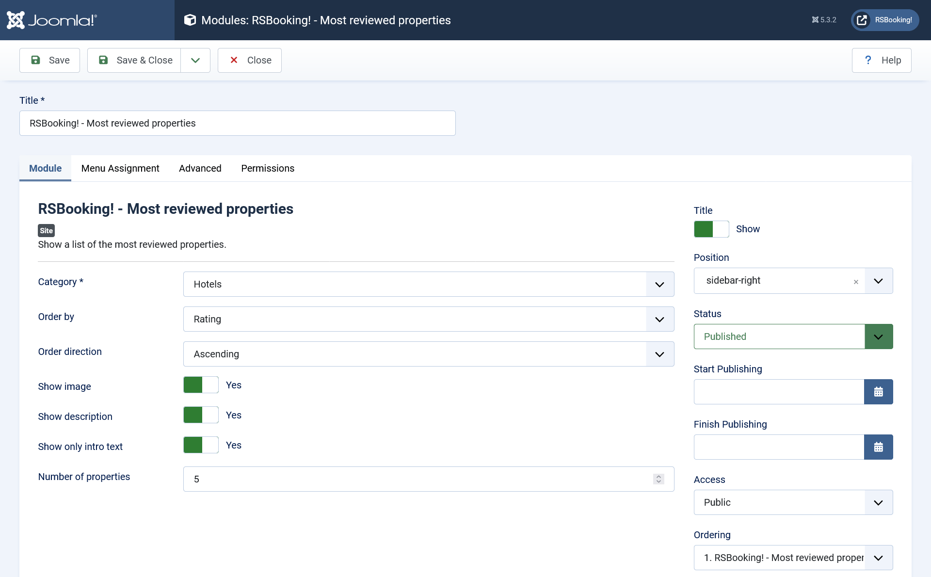Image resolution: width=931 pixels, height=577 pixels.
Task: Open the Advanced tab
Action: (200, 168)
